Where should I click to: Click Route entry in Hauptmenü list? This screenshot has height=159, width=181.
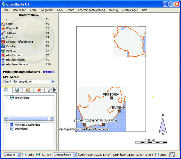point(11,37)
